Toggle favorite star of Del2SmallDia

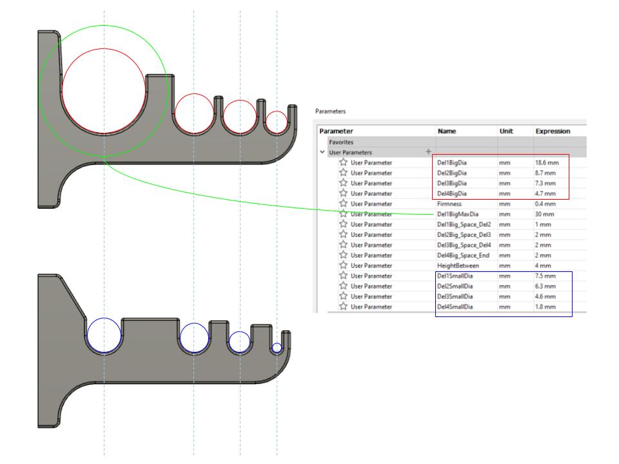pos(344,286)
